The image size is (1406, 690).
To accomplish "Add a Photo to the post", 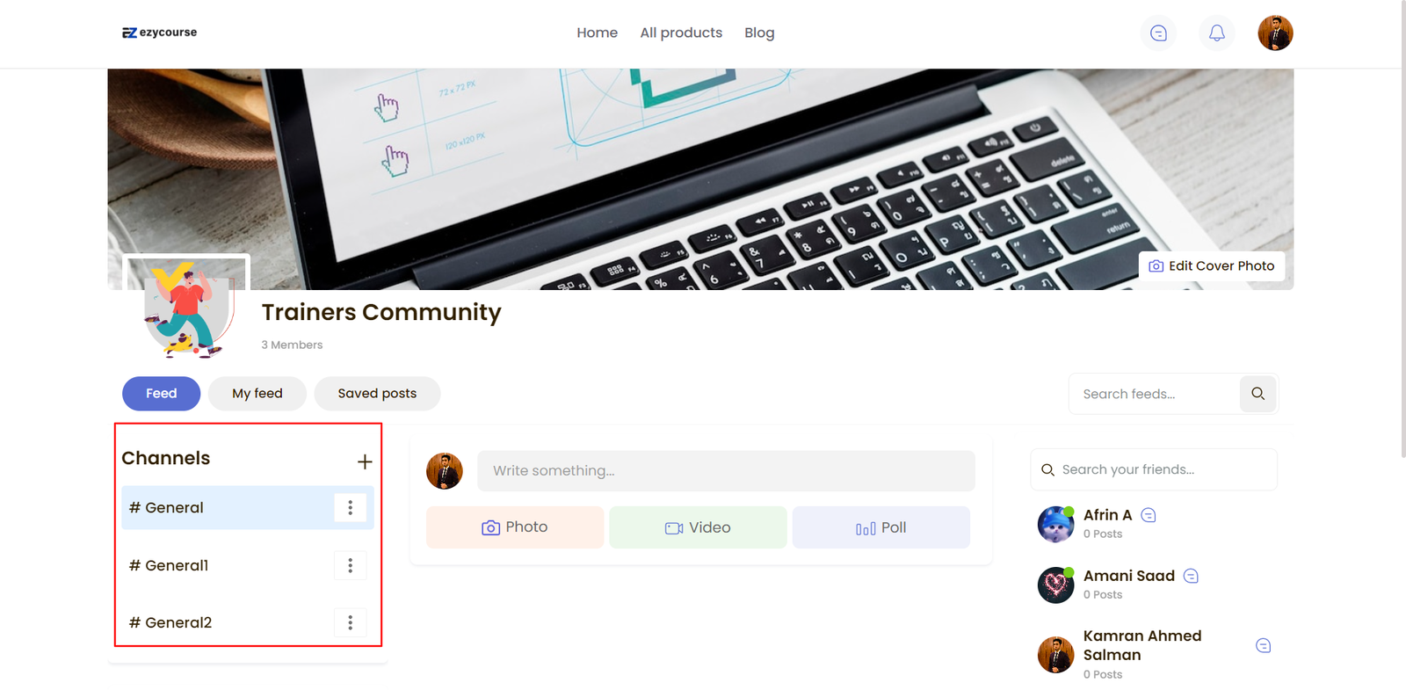I will [515, 527].
